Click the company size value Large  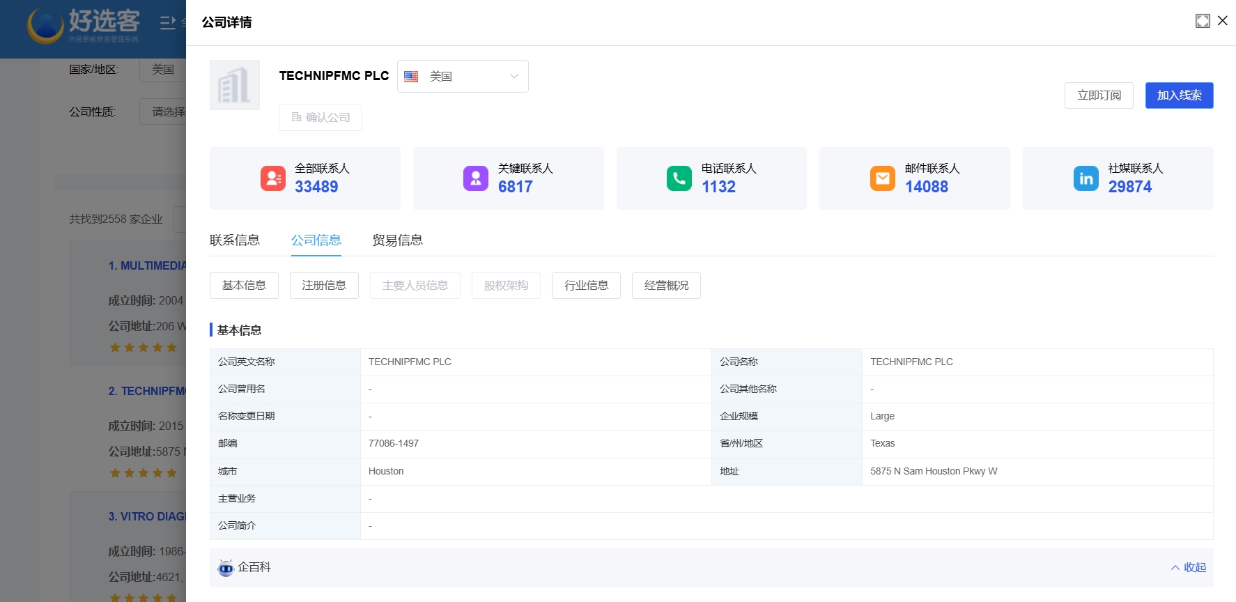(x=882, y=416)
